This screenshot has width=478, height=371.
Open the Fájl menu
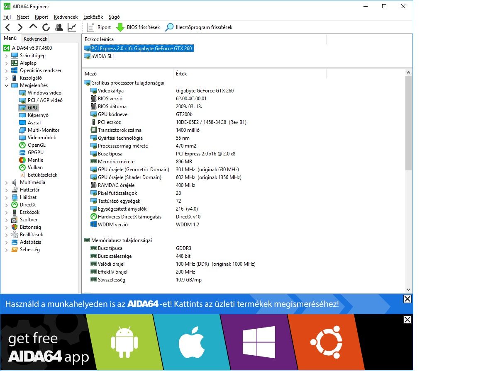7,17
